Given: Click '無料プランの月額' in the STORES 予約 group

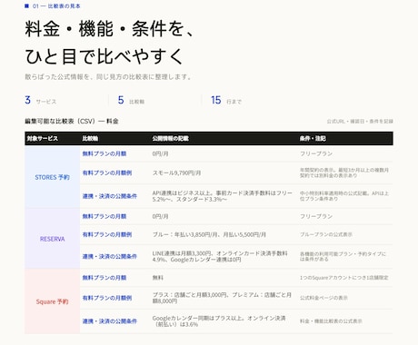Looking at the screenshot, I should click(x=104, y=153).
